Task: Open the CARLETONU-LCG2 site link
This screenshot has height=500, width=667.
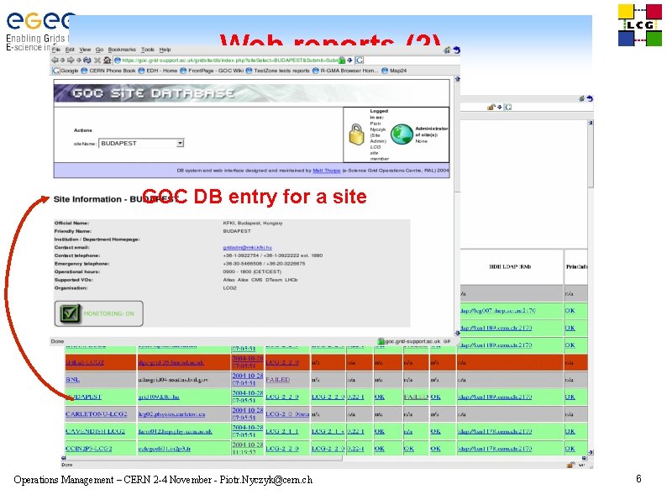Action: [x=96, y=414]
